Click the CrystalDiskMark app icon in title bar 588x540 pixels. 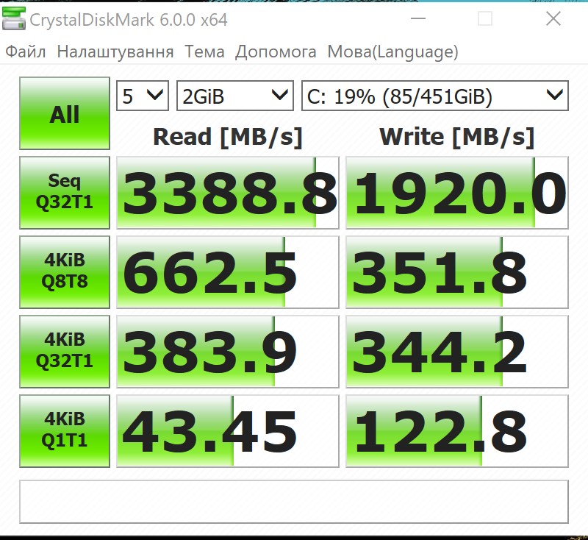click(x=13, y=19)
